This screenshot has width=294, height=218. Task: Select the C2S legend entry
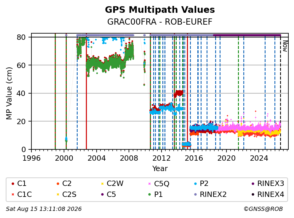pyautogui.click(x=67, y=194)
